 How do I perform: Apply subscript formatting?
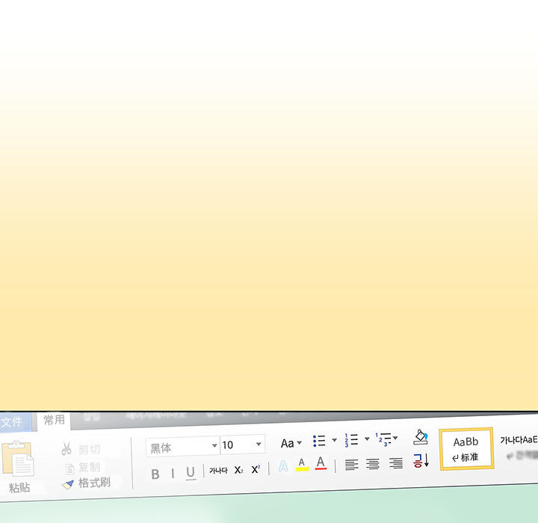238,470
